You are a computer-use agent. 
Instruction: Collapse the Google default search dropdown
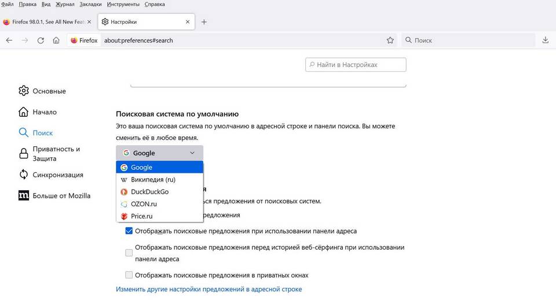[159, 153]
